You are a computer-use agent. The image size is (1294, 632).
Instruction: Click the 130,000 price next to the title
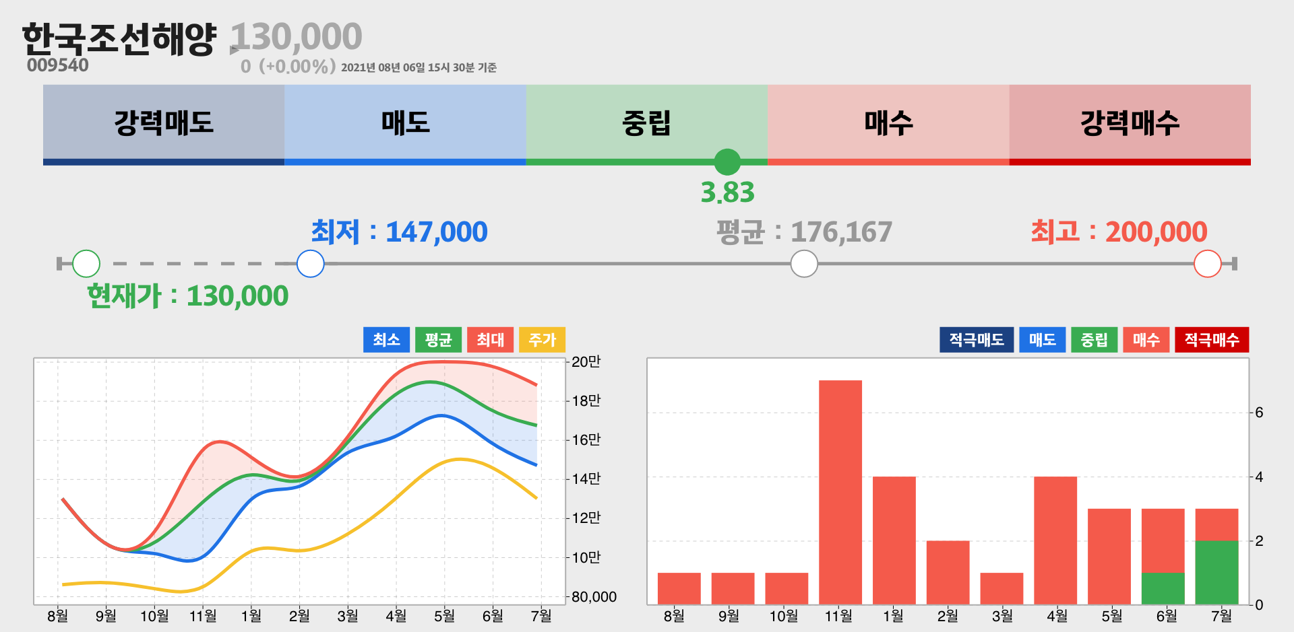(297, 37)
